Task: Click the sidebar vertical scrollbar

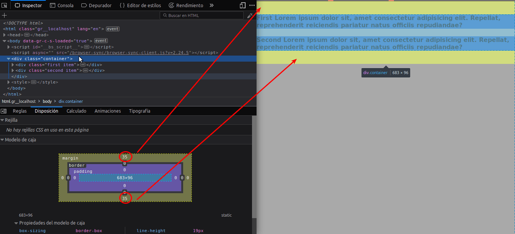Action: [x=254, y=166]
